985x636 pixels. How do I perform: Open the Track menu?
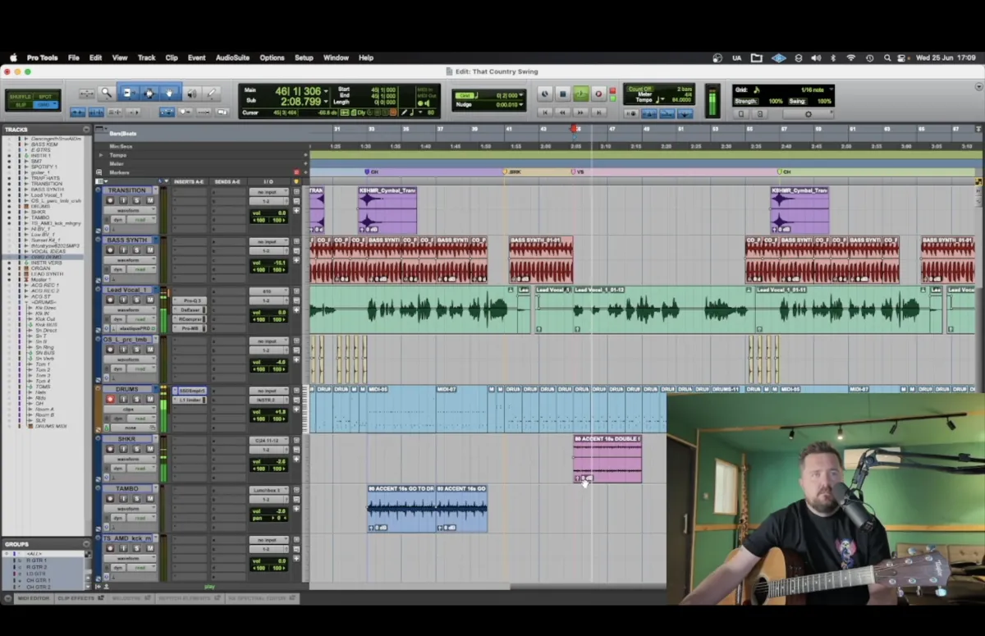[x=146, y=58]
